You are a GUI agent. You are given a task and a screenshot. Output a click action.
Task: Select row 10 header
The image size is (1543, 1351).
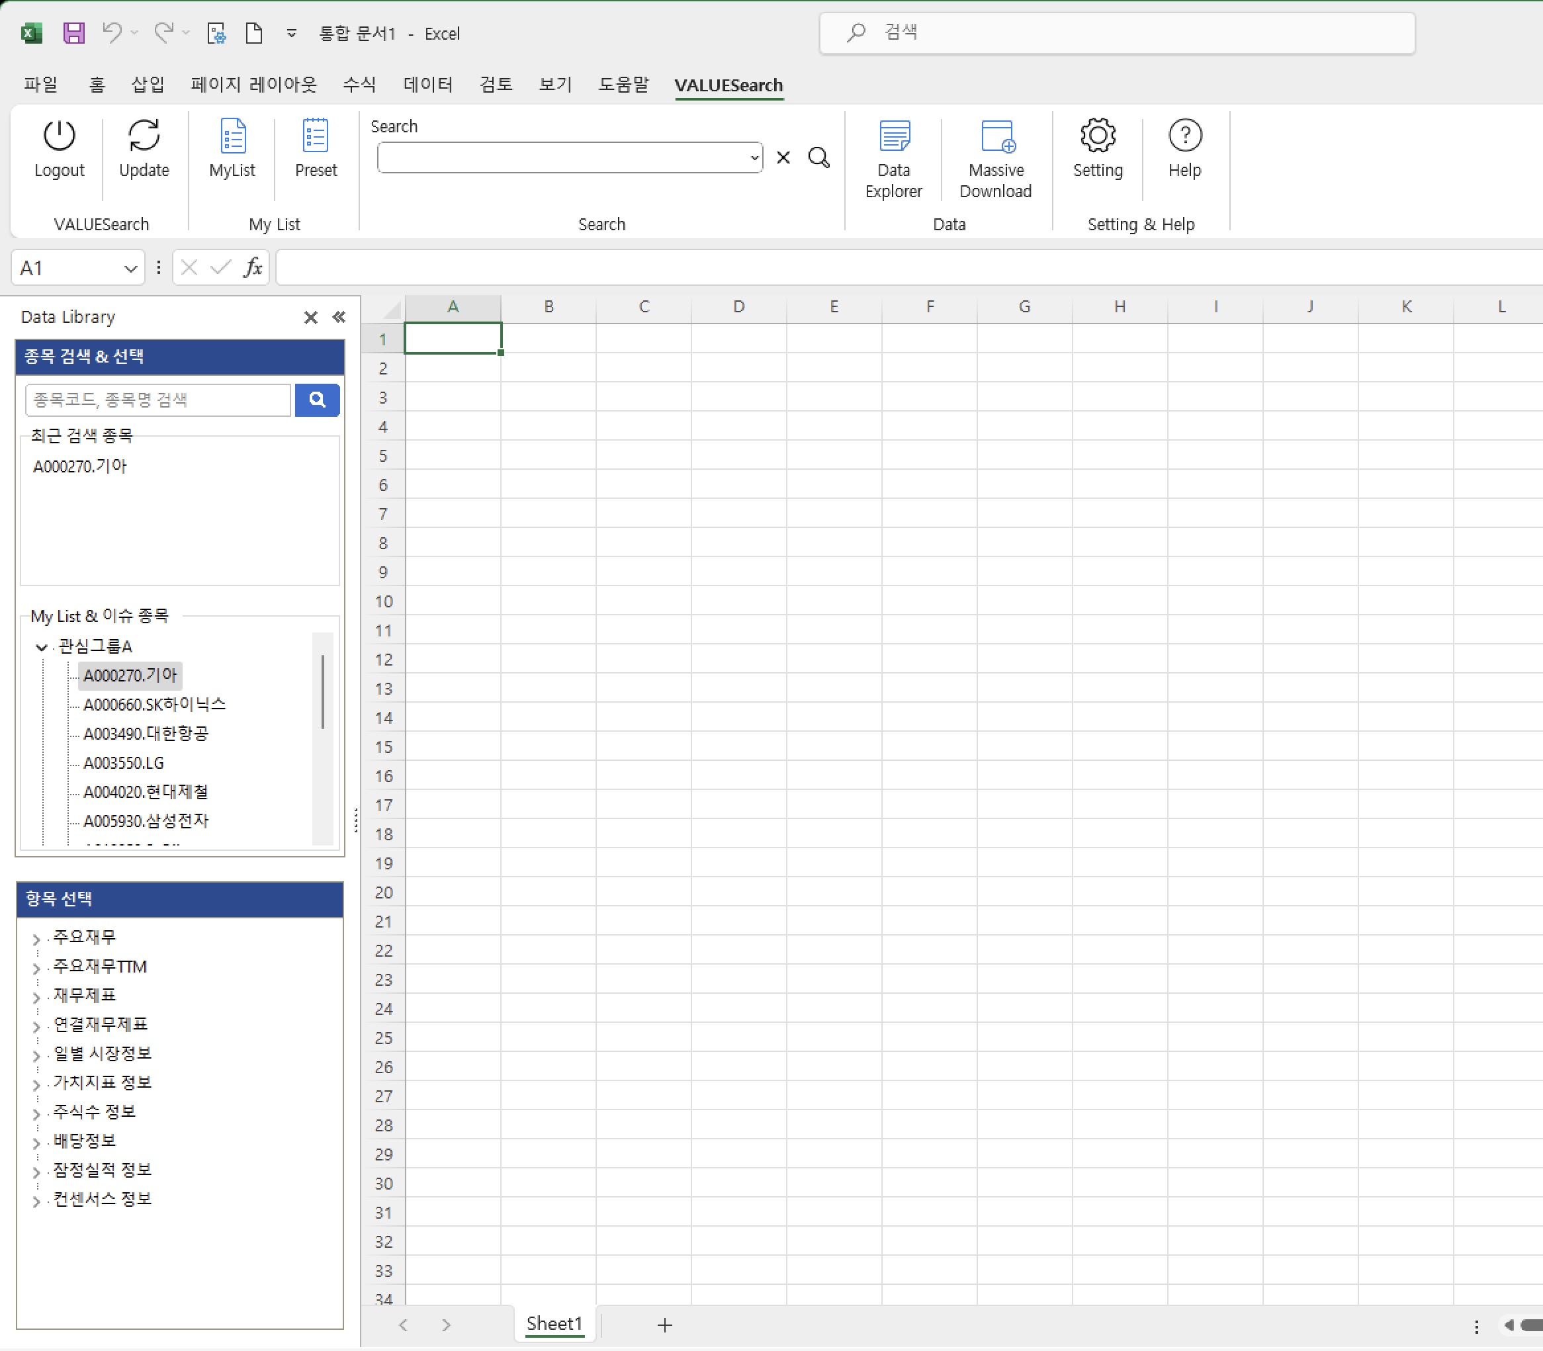point(384,601)
